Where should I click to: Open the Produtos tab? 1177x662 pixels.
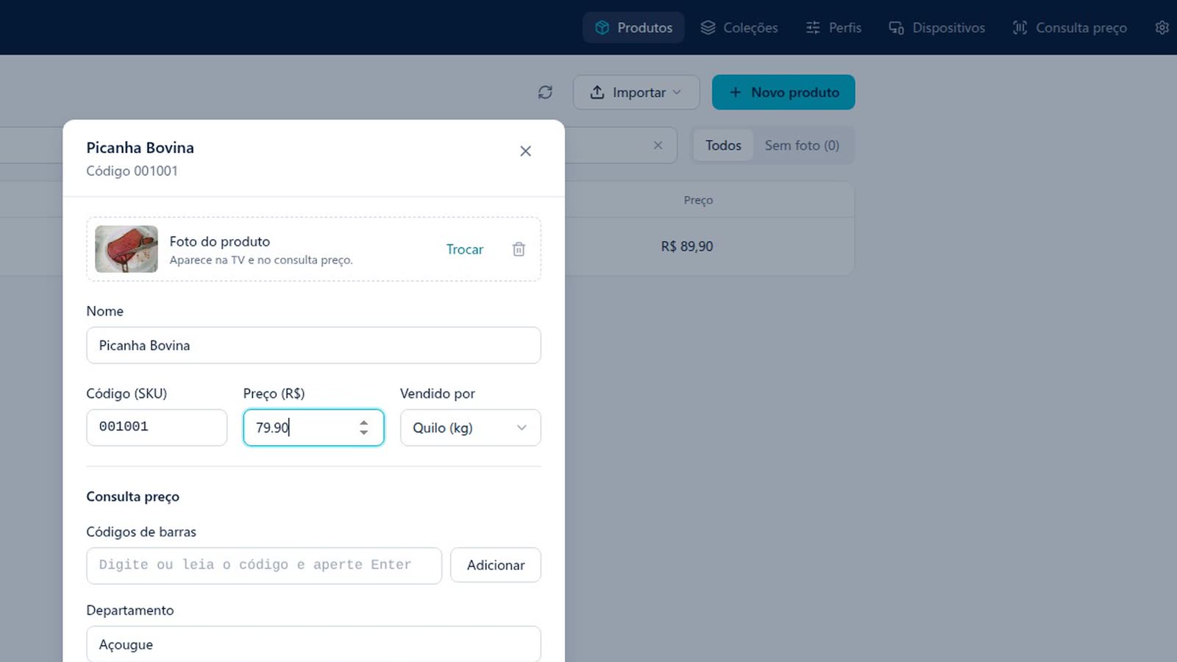(633, 27)
